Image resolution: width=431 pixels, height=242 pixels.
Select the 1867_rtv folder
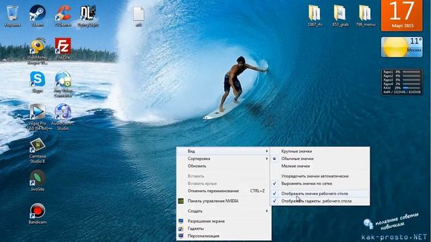[x=315, y=16]
